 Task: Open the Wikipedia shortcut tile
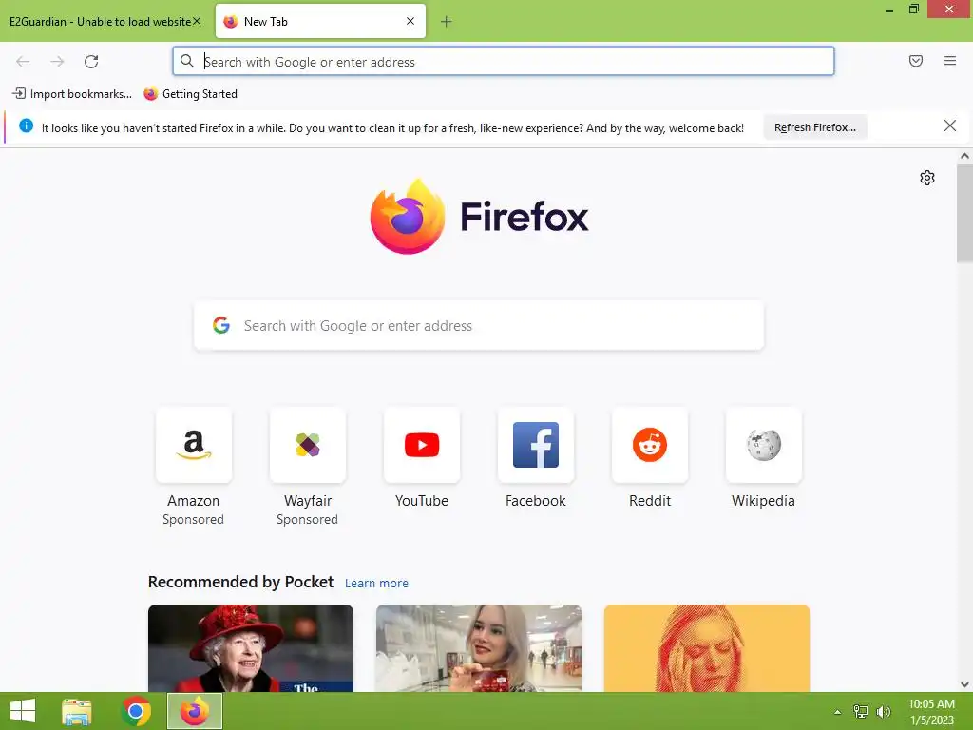pyautogui.click(x=764, y=445)
